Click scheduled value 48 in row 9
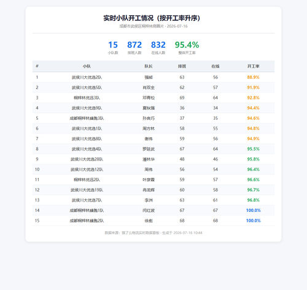Image resolution: width=307 pixels, height=290 pixels. coord(182,159)
